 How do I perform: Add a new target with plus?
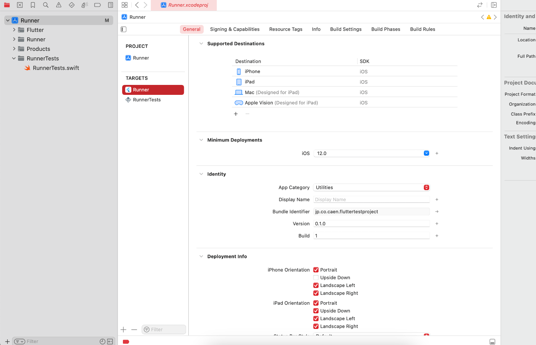[124, 330]
